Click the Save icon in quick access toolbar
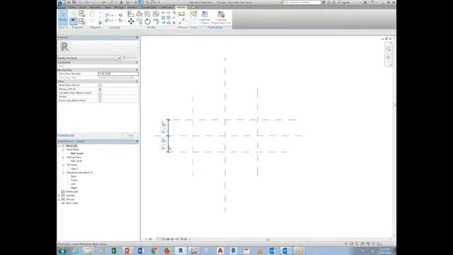 74,2
